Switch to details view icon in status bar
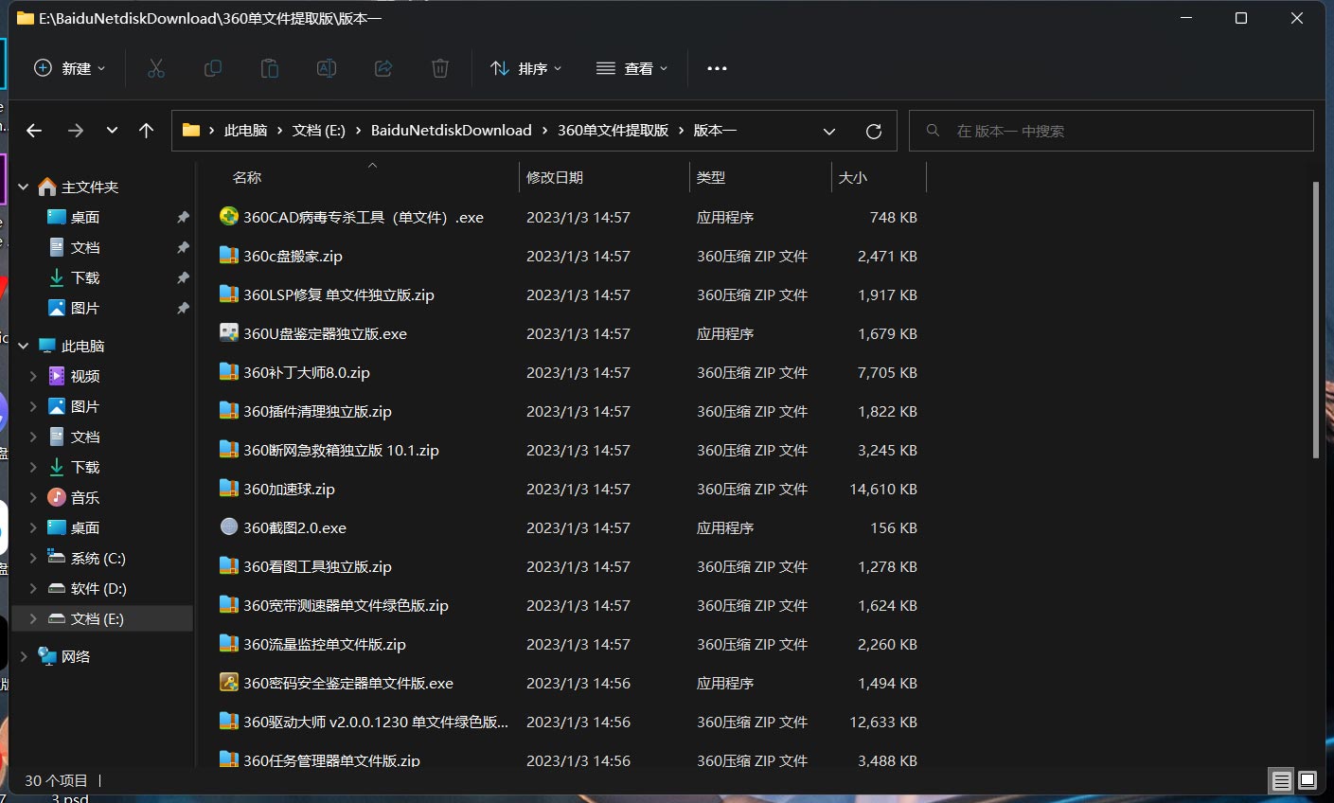This screenshot has width=1334, height=803. tap(1281, 781)
